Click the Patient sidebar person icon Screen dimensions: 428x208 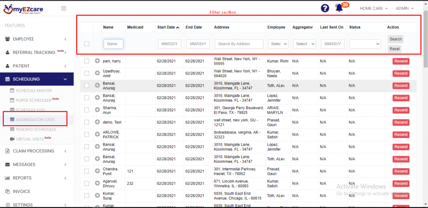8,66
